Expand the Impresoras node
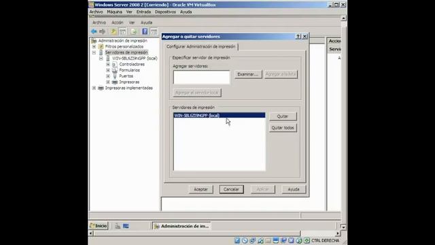The width and height of the screenshot is (435, 245). (x=108, y=82)
